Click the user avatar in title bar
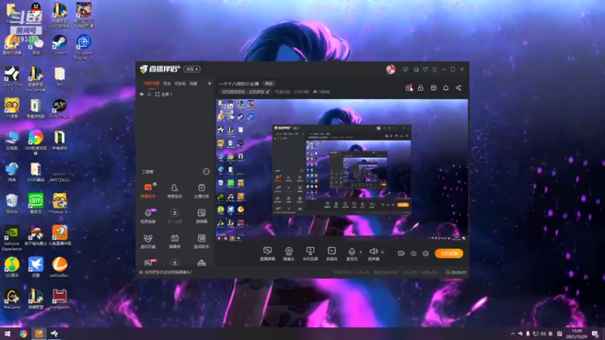The width and height of the screenshot is (605, 340). (x=390, y=70)
